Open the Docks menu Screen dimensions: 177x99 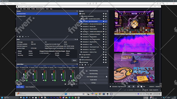(28, 9)
